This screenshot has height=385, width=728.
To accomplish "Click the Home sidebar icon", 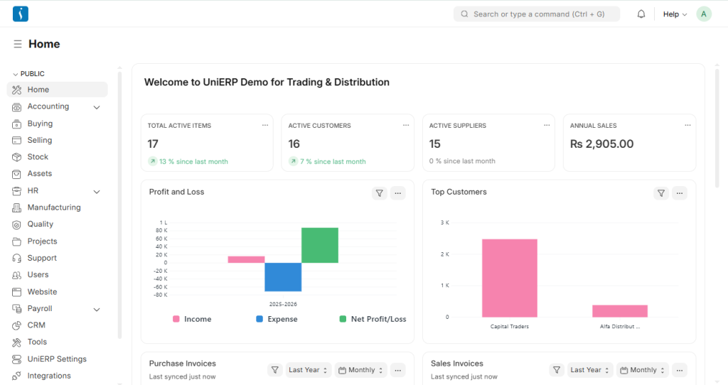I will pos(17,90).
